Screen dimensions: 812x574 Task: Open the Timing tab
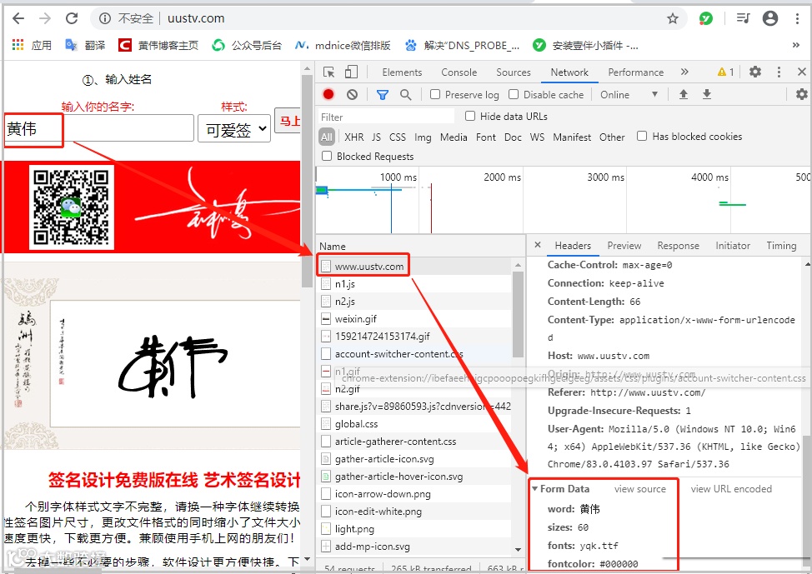pyautogui.click(x=781, y=246)
